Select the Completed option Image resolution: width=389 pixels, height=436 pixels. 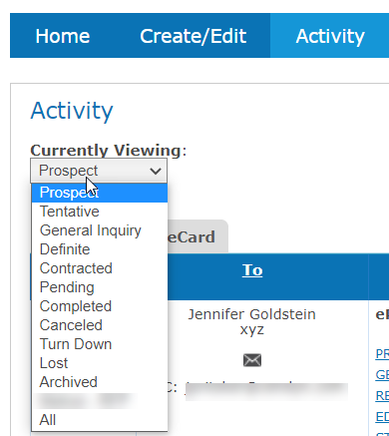click(x=100, y=306)
